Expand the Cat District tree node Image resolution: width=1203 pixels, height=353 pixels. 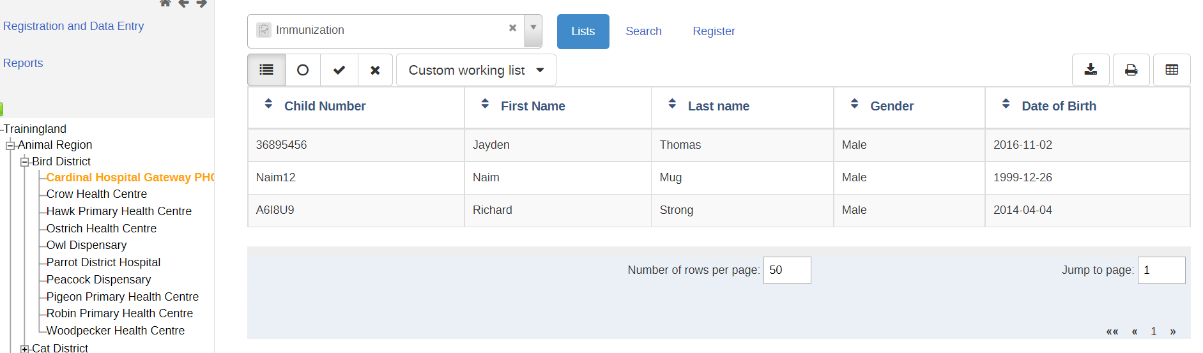coord(24,349)
